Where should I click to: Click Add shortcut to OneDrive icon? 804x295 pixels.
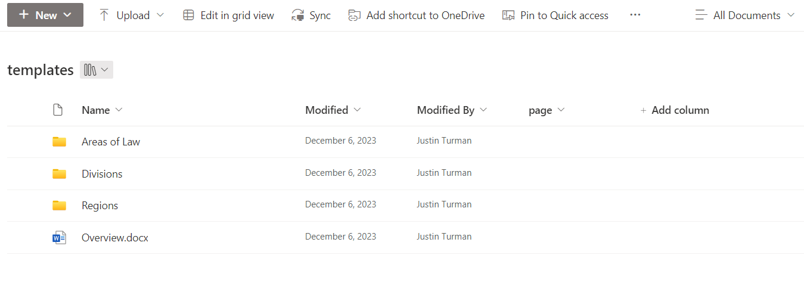355,15
